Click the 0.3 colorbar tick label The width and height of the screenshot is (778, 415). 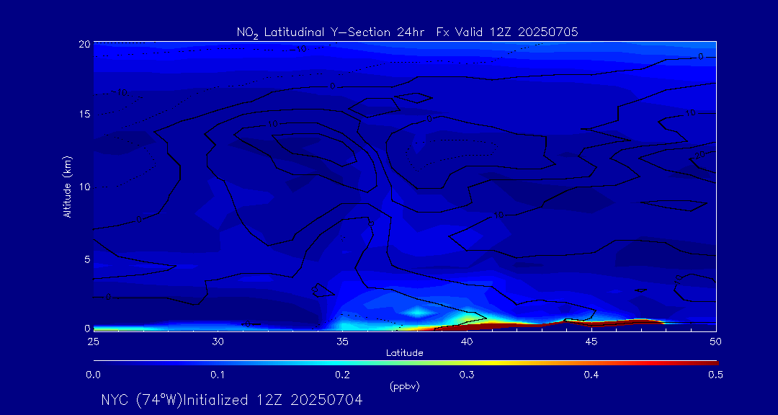pos(467,375)
